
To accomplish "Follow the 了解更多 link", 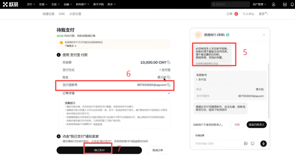I will click(71, 46).
